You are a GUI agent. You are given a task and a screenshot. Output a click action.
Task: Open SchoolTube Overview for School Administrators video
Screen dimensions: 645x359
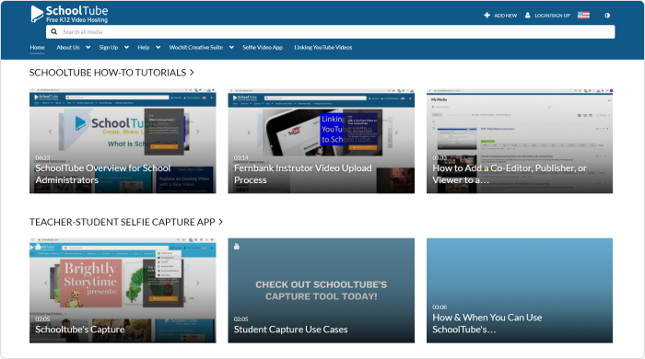point(123,141)
